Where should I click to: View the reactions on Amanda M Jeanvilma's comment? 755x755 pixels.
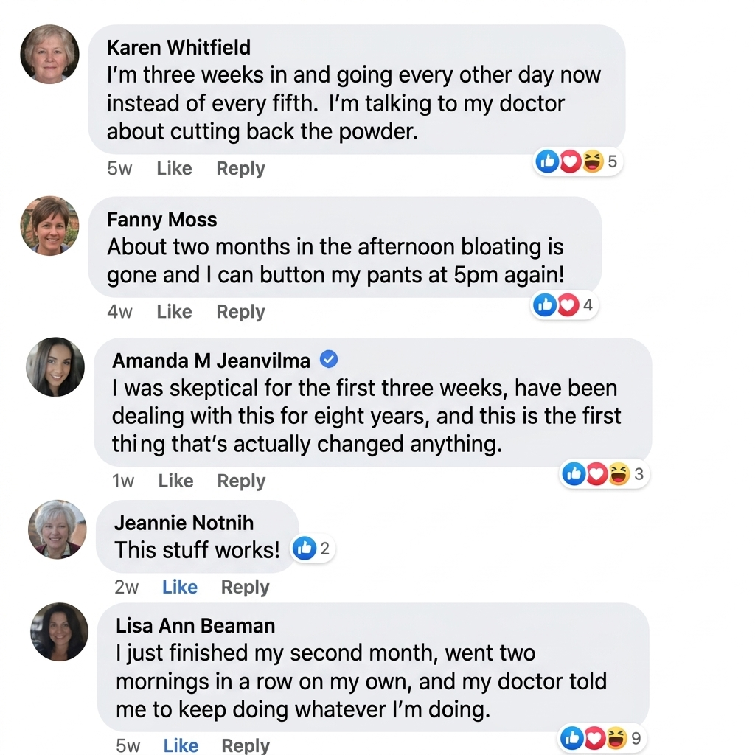604,474
